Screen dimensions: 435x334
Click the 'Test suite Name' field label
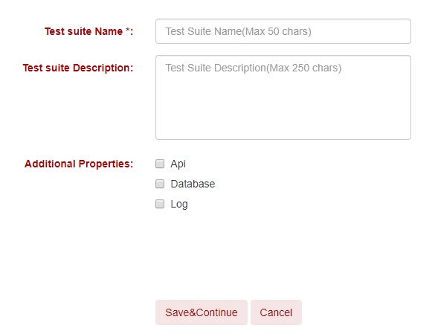tap(83, 31)
